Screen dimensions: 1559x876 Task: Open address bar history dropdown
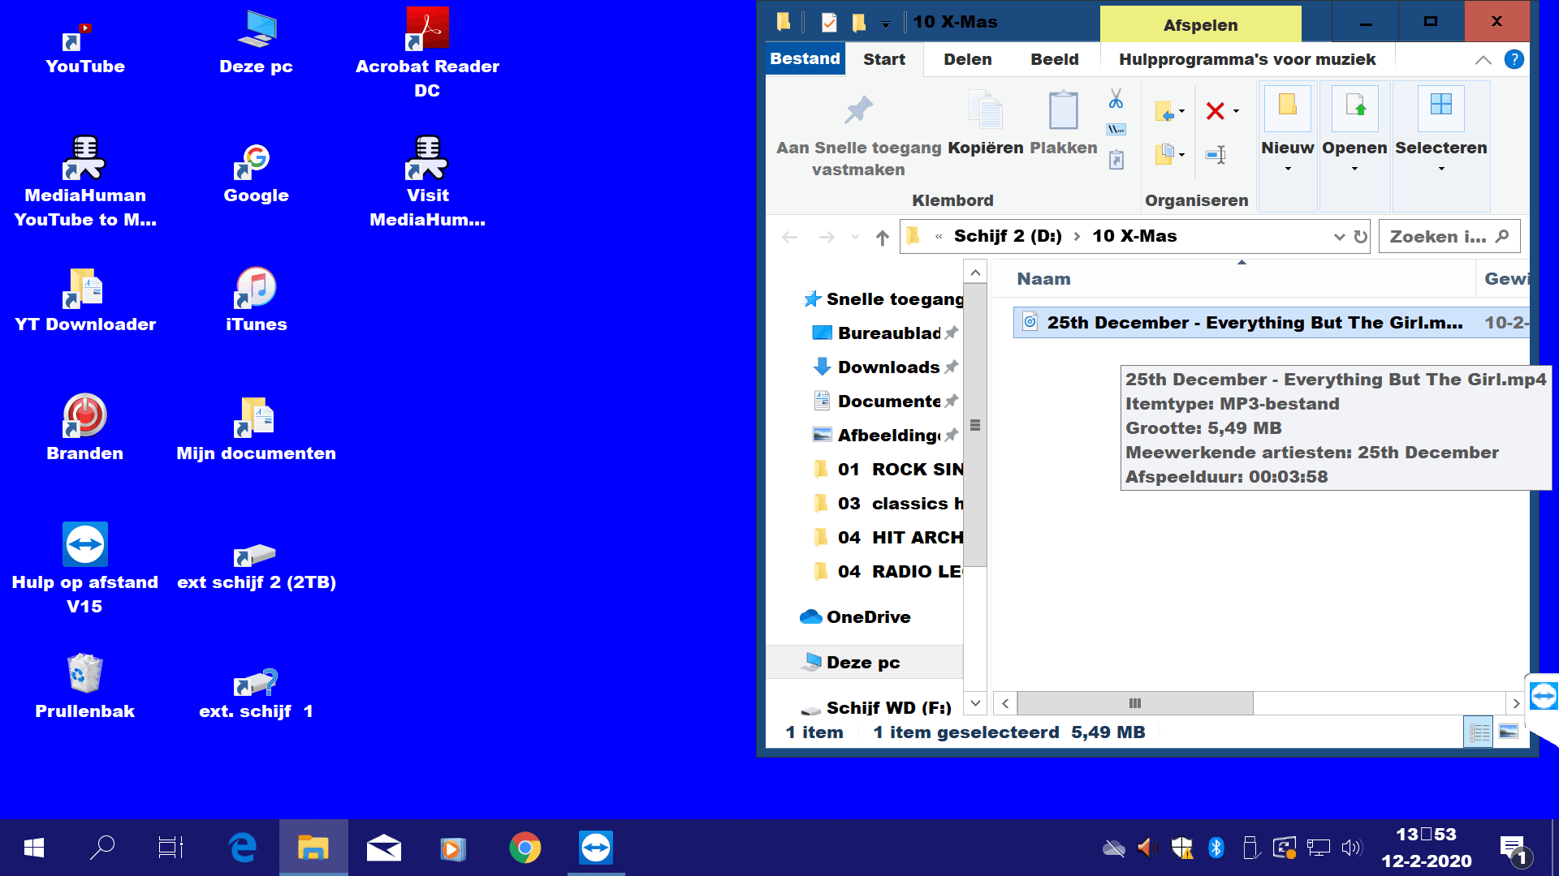tap(1339, 237)
